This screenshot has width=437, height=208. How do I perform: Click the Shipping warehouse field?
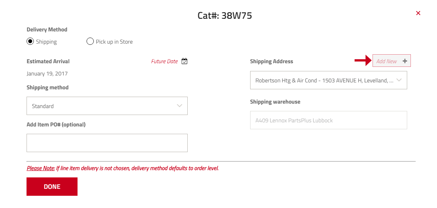point(328,120)
